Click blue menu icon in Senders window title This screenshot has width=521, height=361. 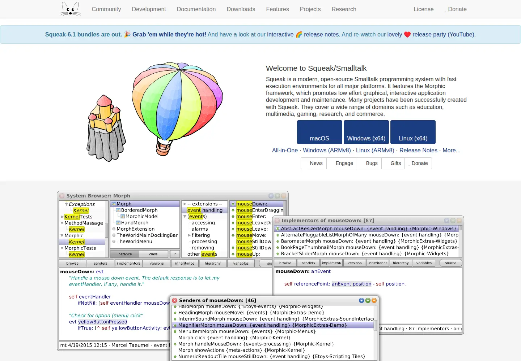(x=361, y=300)
